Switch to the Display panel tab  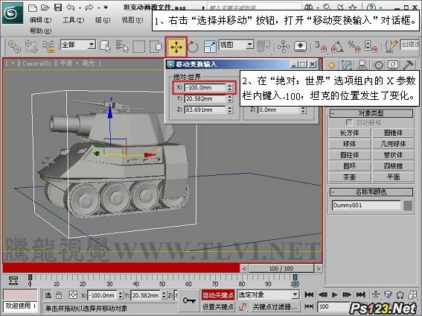tap(393, 65)
